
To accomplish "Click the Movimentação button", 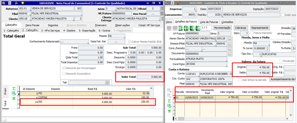I will pyautogui.click(x=222, y=28).
